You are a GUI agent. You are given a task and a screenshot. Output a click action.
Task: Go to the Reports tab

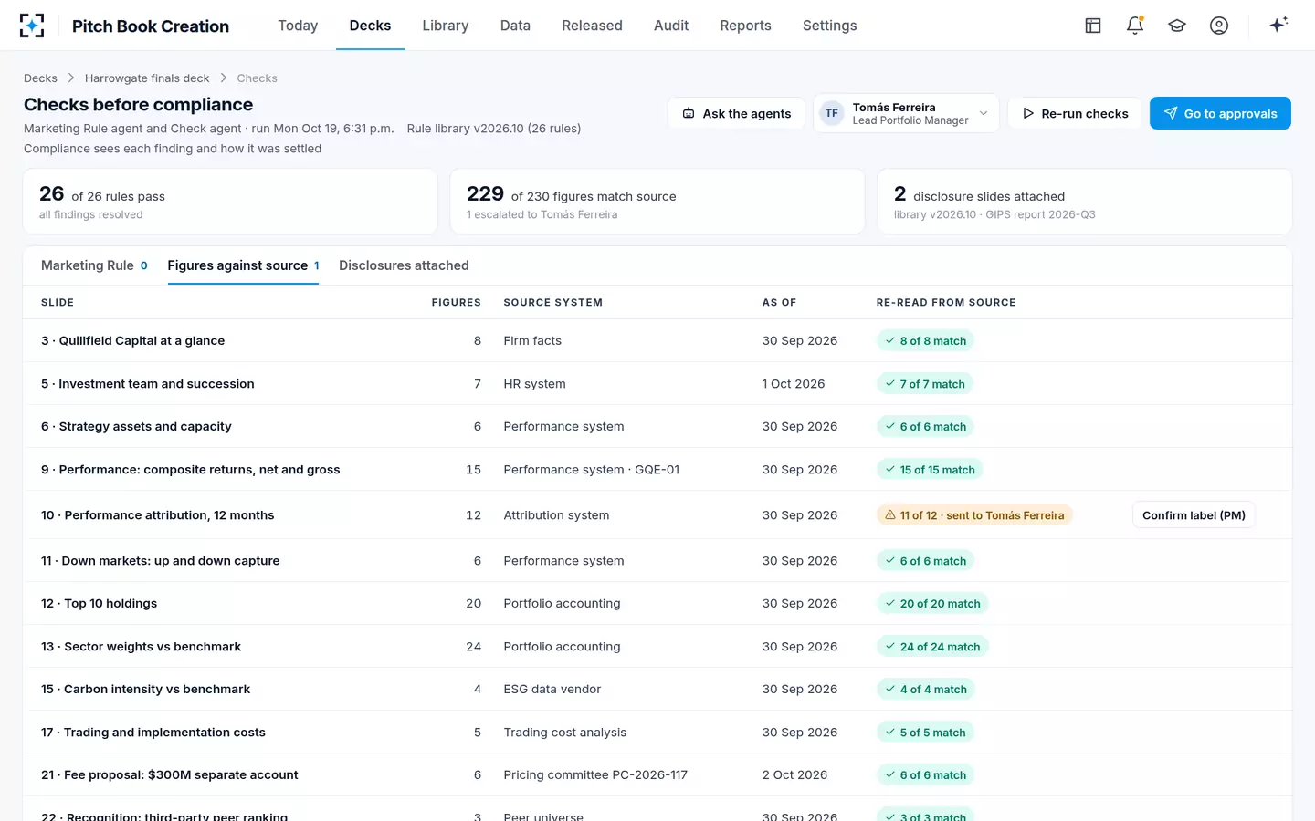(x=745, y=26)
